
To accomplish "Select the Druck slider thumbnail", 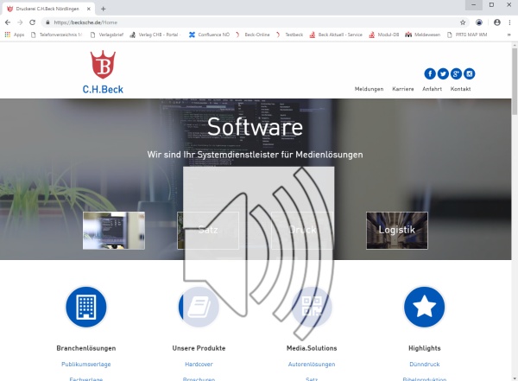I will (302, 231).
